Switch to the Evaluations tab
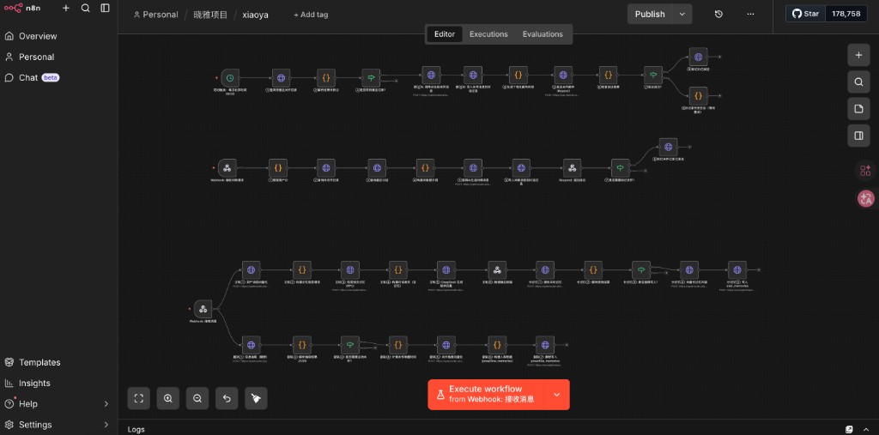Screen dimensions: 879x435 click(x=543, y=34)
